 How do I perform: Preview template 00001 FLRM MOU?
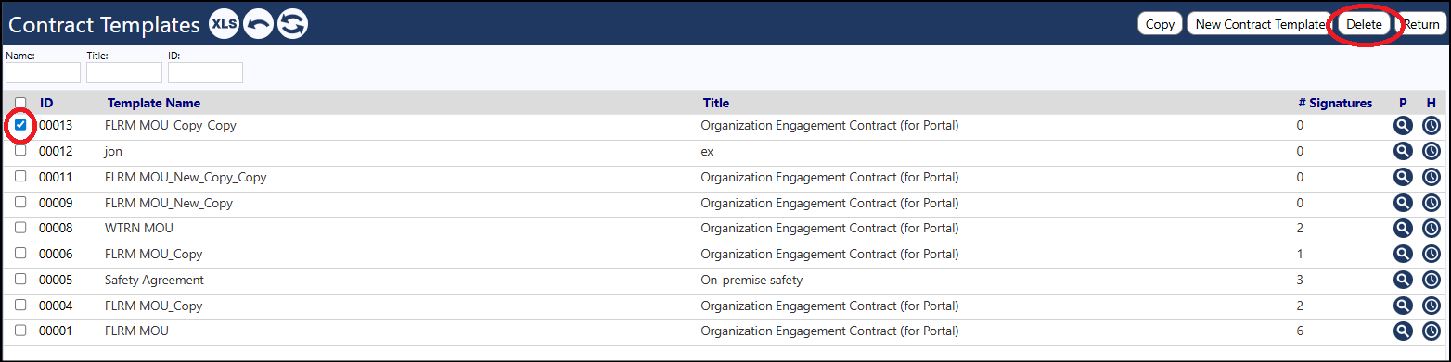1403,331
